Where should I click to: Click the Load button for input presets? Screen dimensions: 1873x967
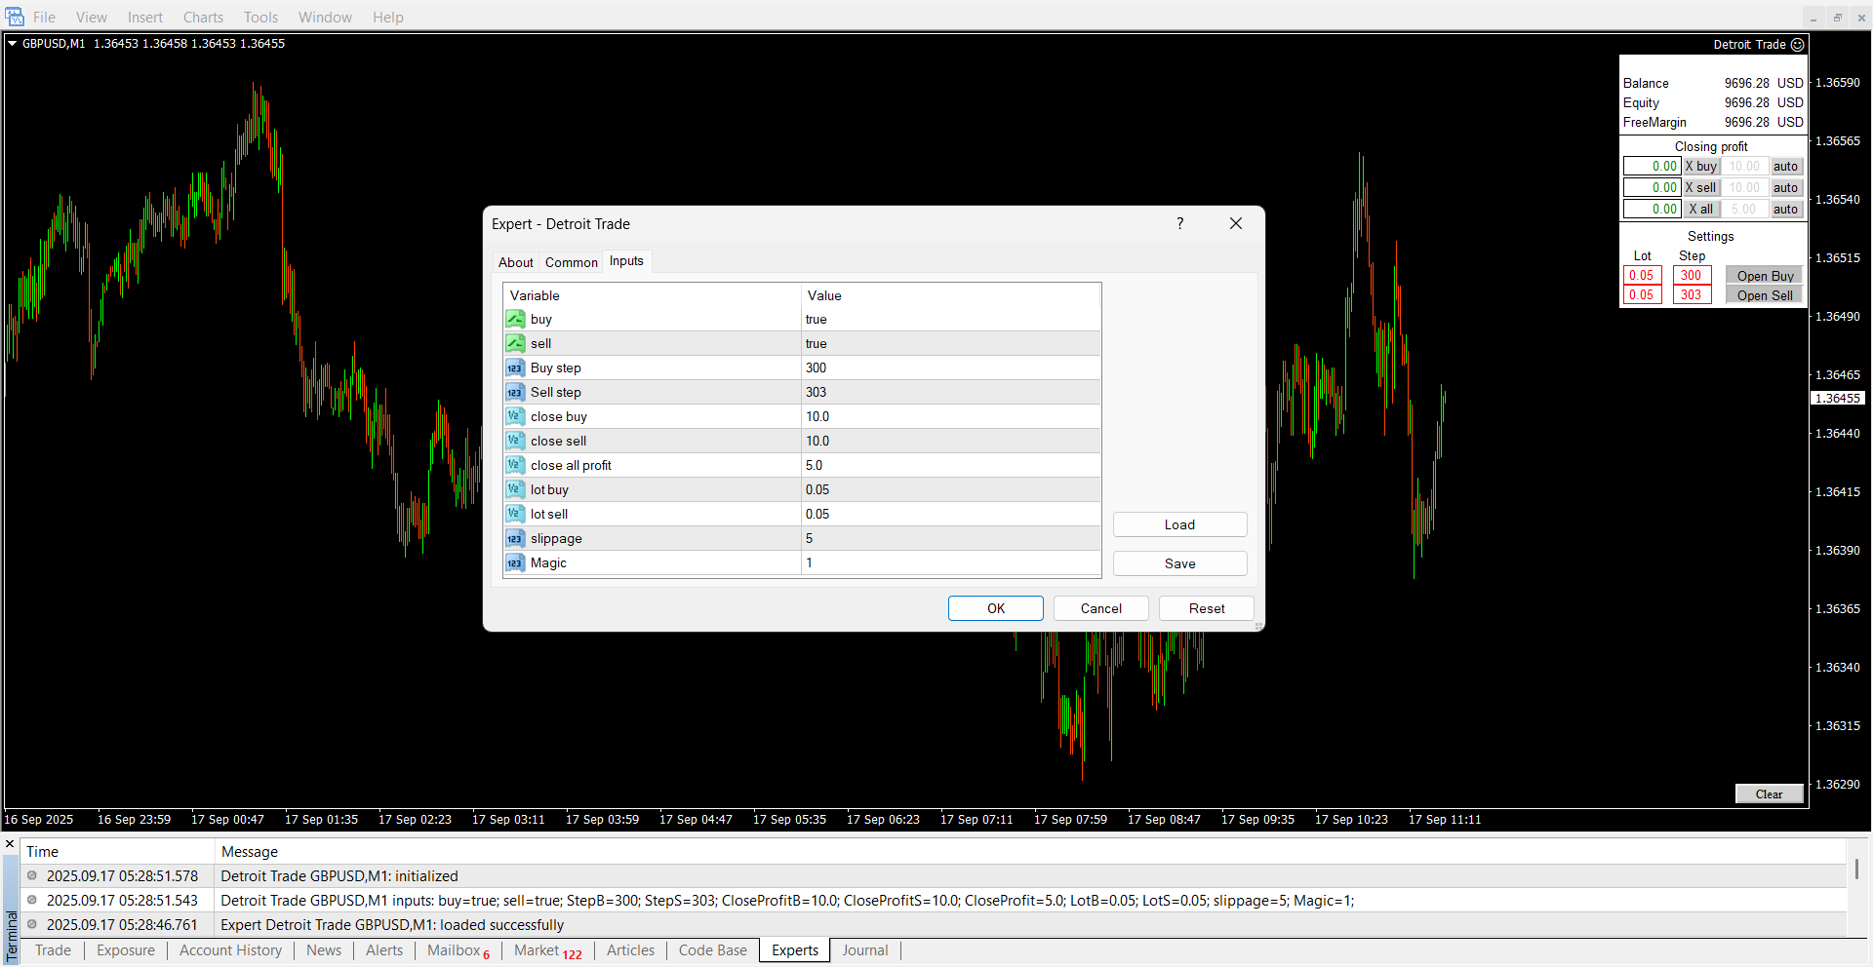pyautogui.click(x=1179, y=524)
